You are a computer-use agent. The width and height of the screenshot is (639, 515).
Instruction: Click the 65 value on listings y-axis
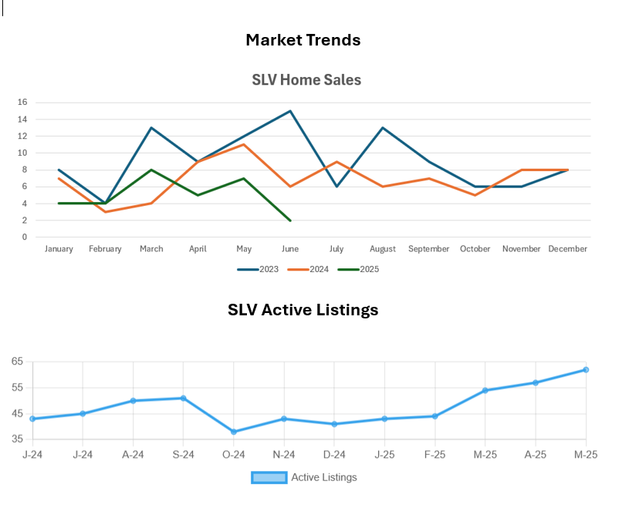coord(17,362)
